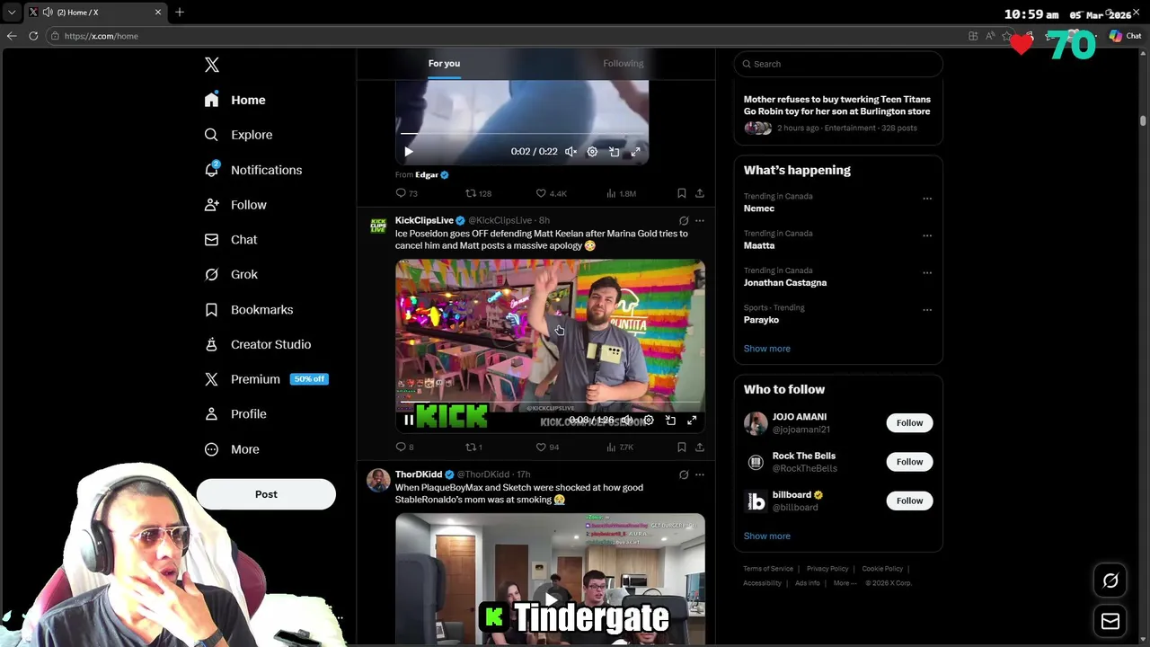Toggle picture-in-picture on KickClipsLive video

click(x=670, y=420)
